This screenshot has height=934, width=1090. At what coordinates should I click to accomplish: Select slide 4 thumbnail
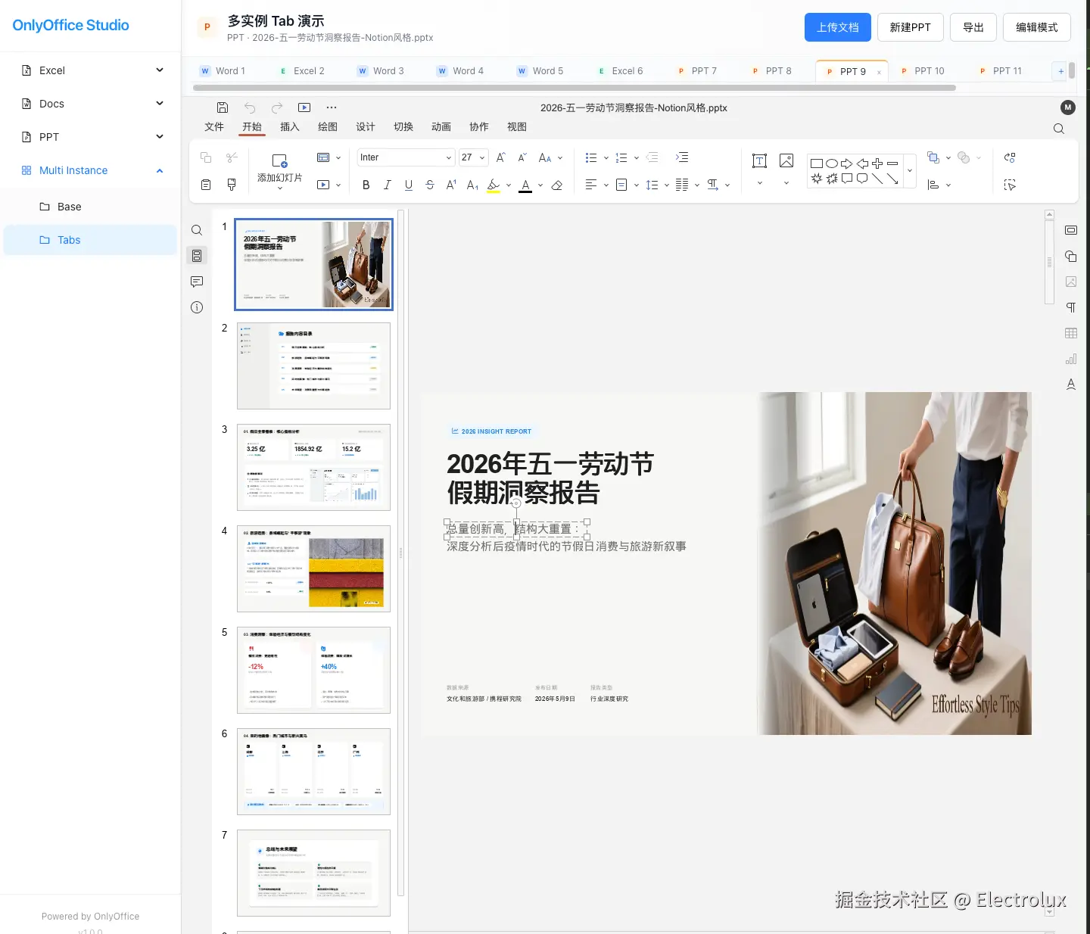click(313, 568)
